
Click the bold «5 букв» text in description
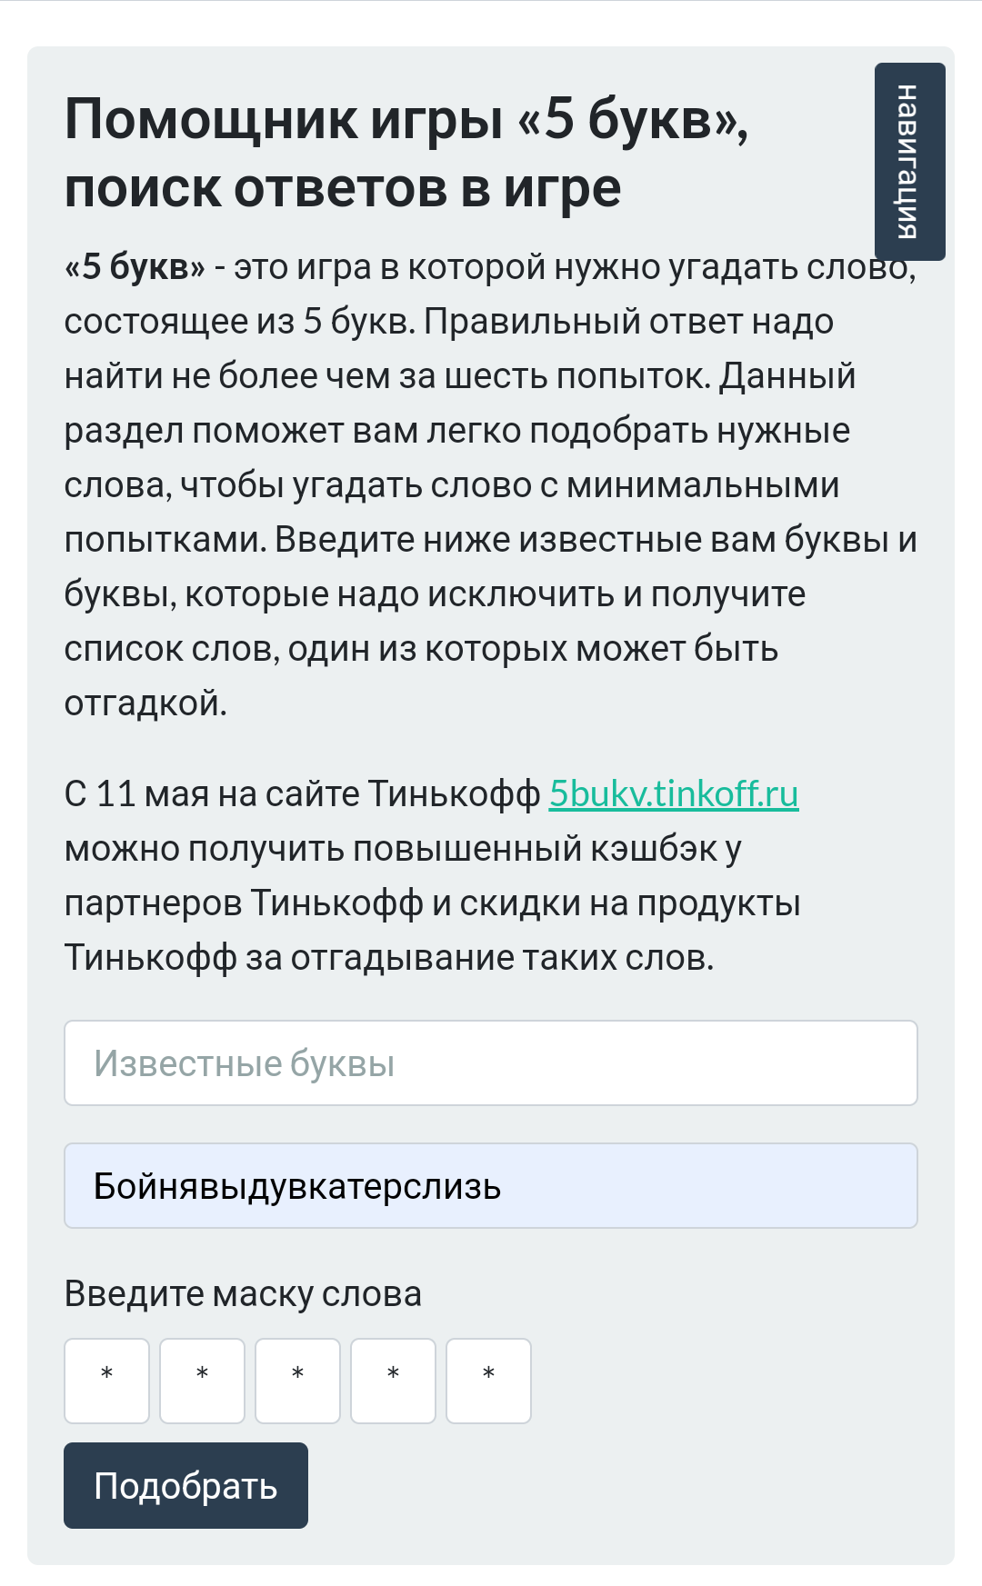[x=135, y=267]
